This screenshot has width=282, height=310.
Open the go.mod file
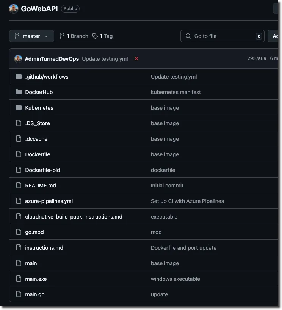point(34,232)
